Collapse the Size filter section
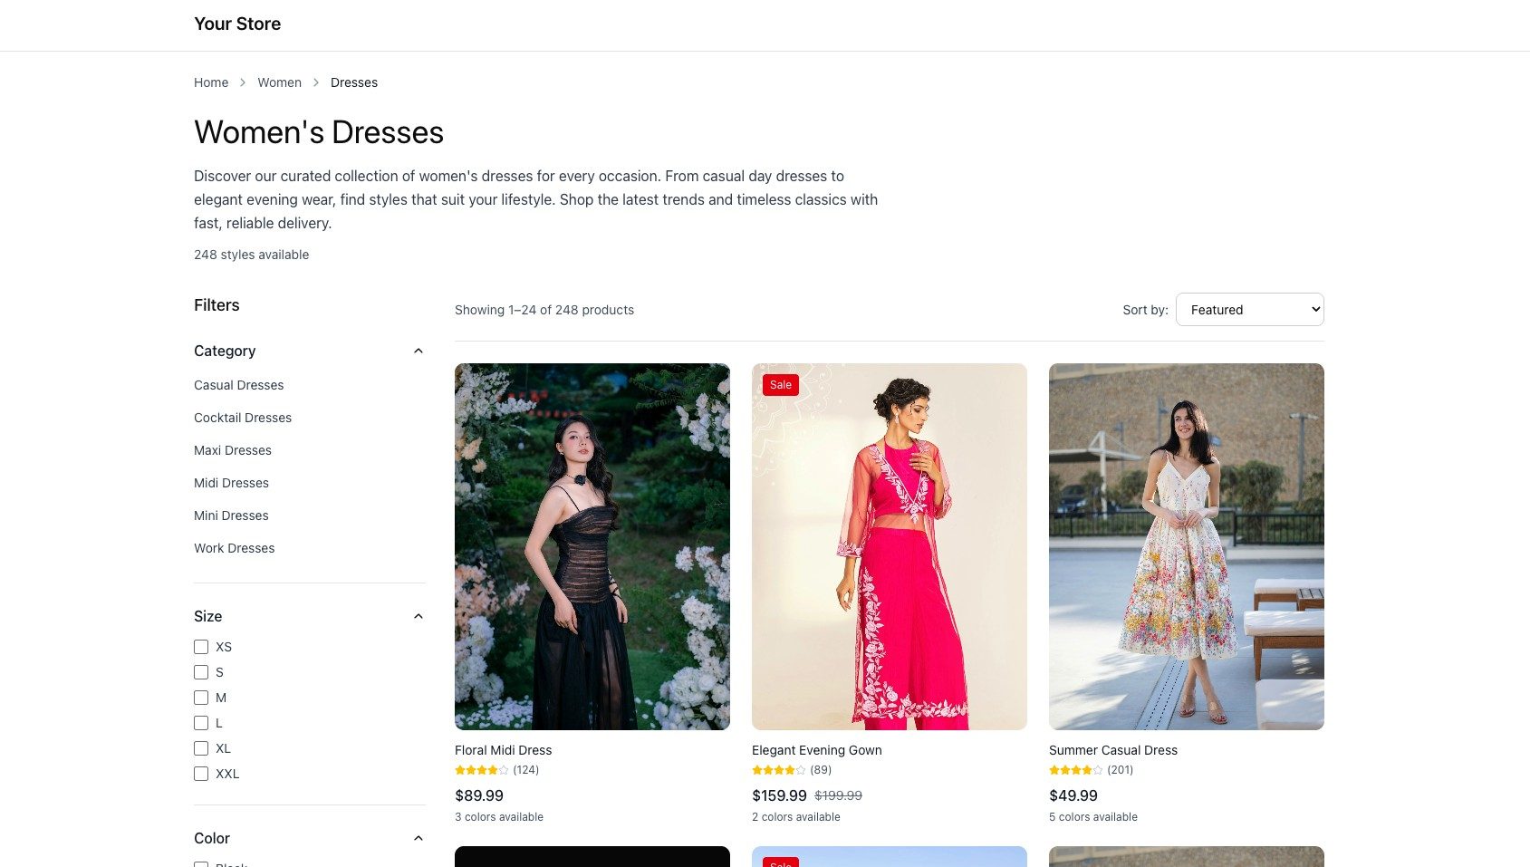This screenshot has height=867, width=1530. pyautogui.click(x=418, y=616)
